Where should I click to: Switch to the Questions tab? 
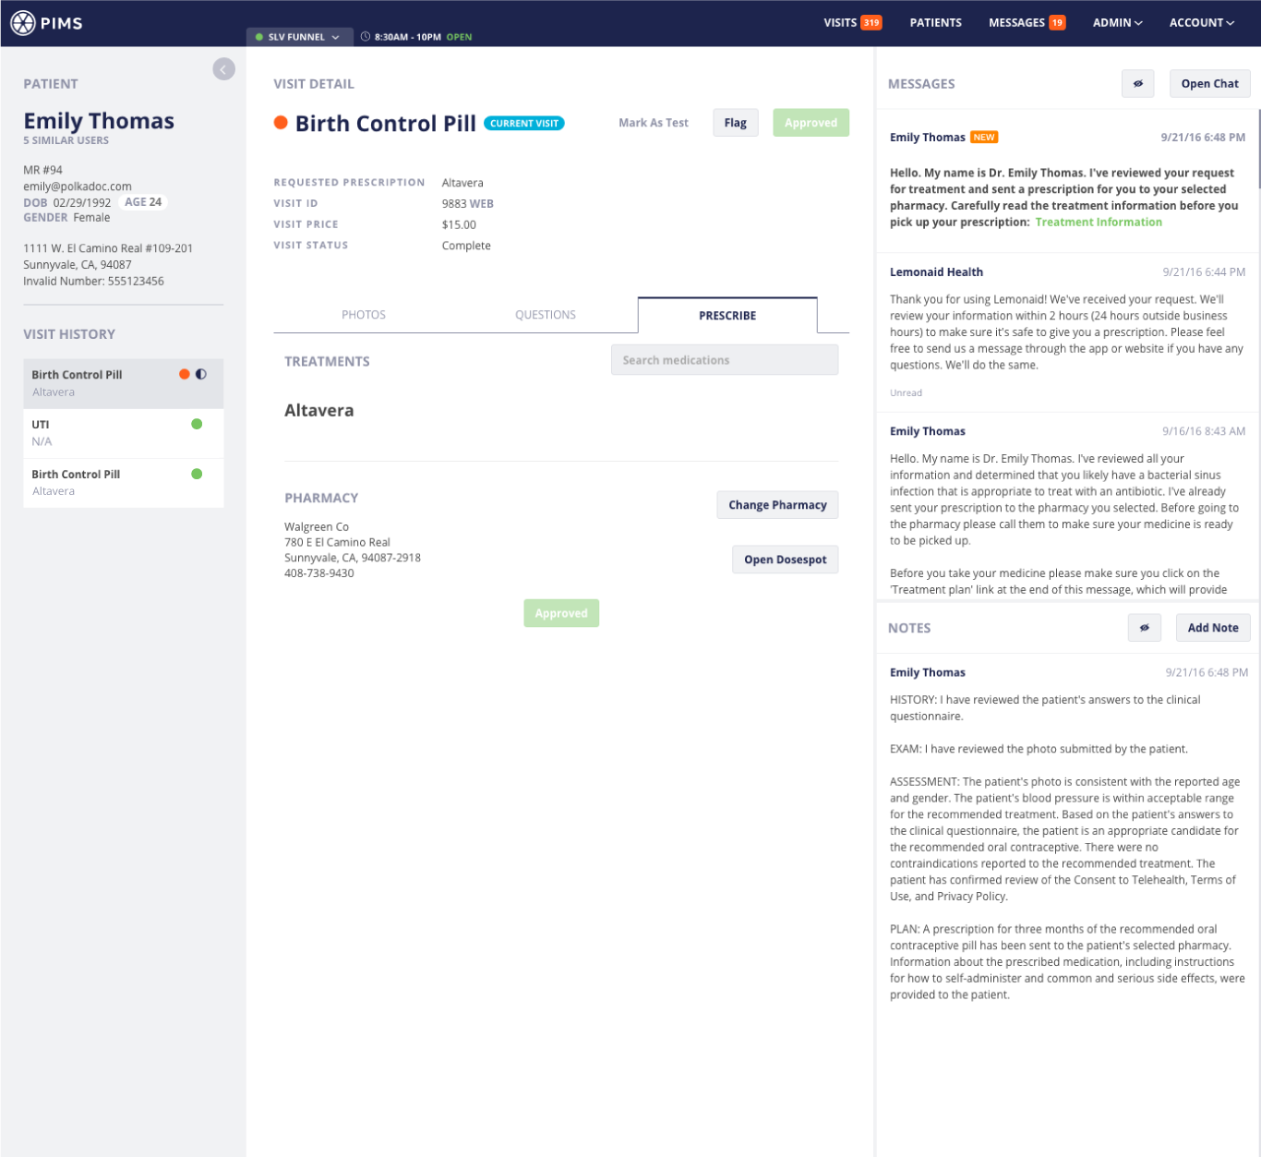click(545, 315)
